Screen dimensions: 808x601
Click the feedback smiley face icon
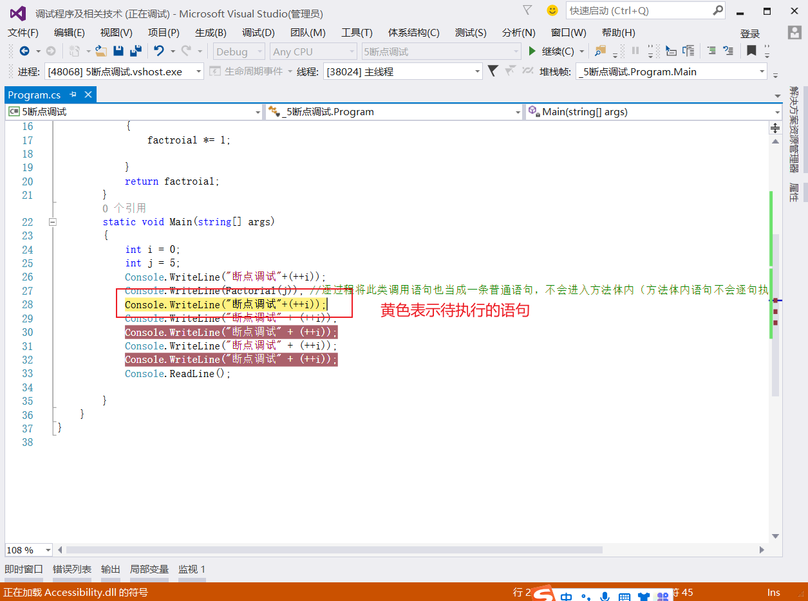(x=552, y=10)
